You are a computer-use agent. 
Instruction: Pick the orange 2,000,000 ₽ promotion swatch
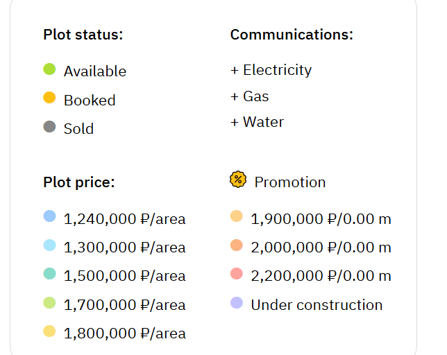click(236, 245)
